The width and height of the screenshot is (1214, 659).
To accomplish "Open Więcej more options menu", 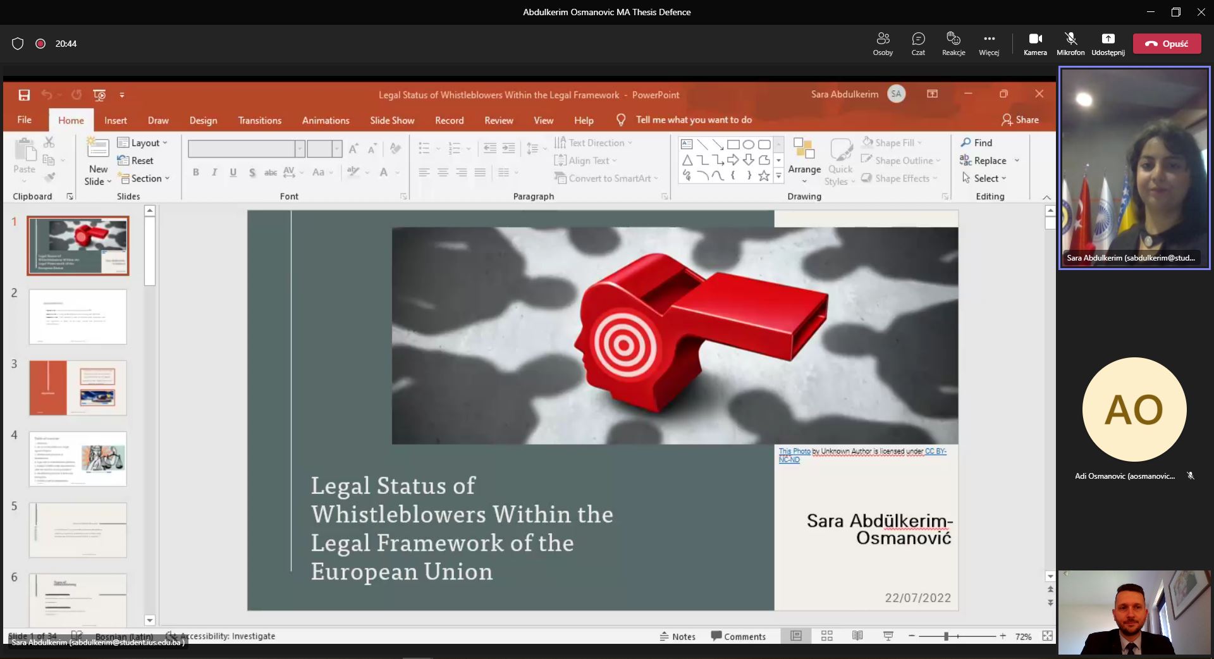I will click(989, 44).
